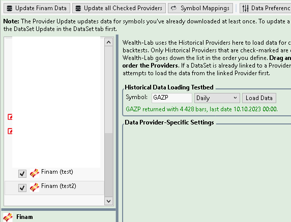Open Data Preferences
Viewport: 291px width, 222px height.
(x=265, y=8)
